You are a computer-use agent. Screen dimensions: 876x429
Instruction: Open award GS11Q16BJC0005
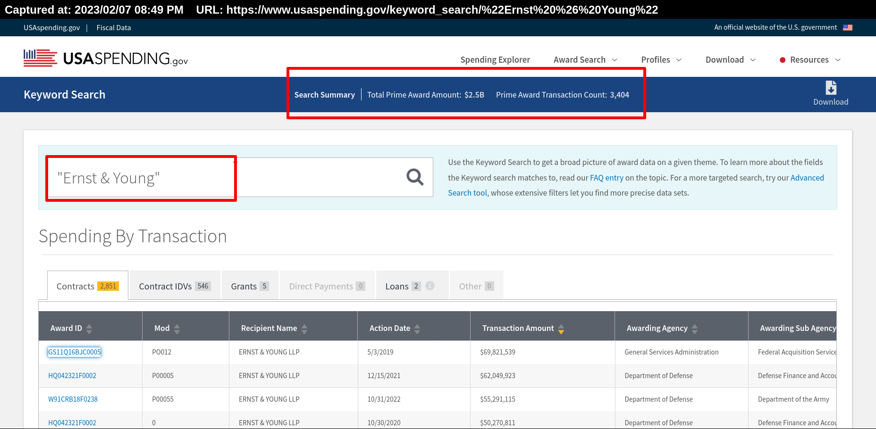pyautogui.click(x=74, y=352)
